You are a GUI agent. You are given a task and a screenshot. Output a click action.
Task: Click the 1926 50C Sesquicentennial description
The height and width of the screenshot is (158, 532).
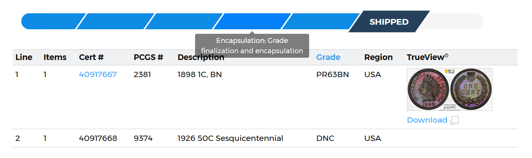[230, 138]
